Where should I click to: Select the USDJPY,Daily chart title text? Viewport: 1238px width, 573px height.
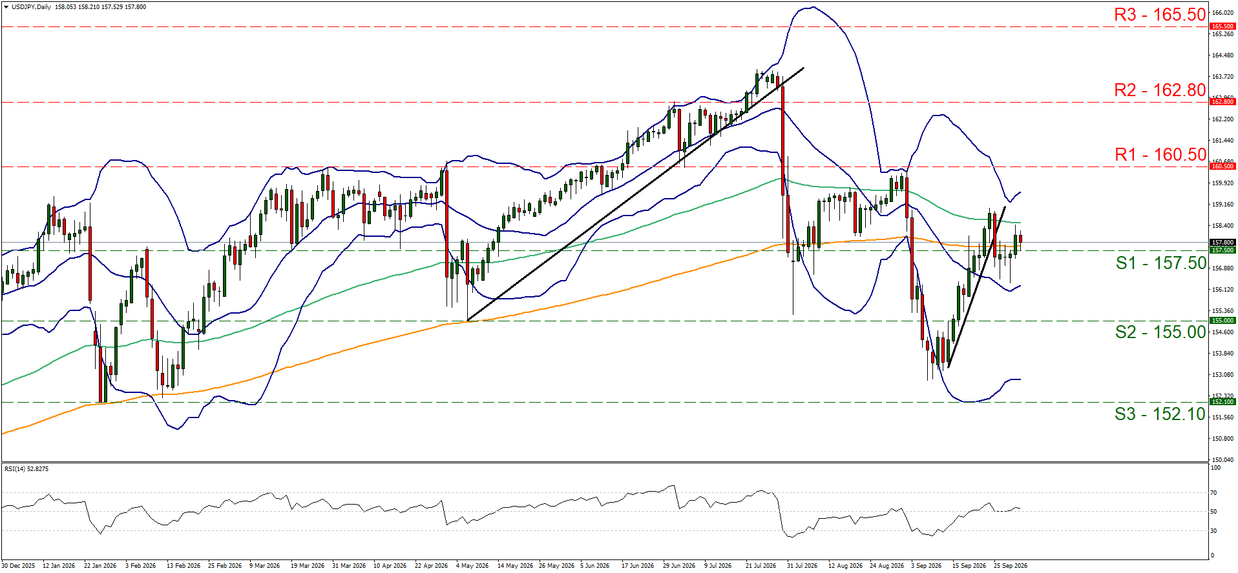click(x=31, y=7)
